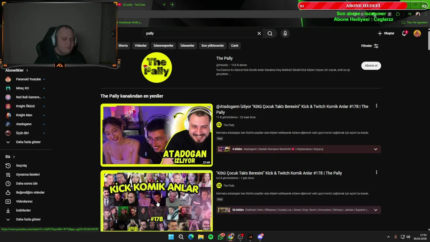
Task: Open Windows Start menu
Action: pyautogui.click(x=171, y=237)
